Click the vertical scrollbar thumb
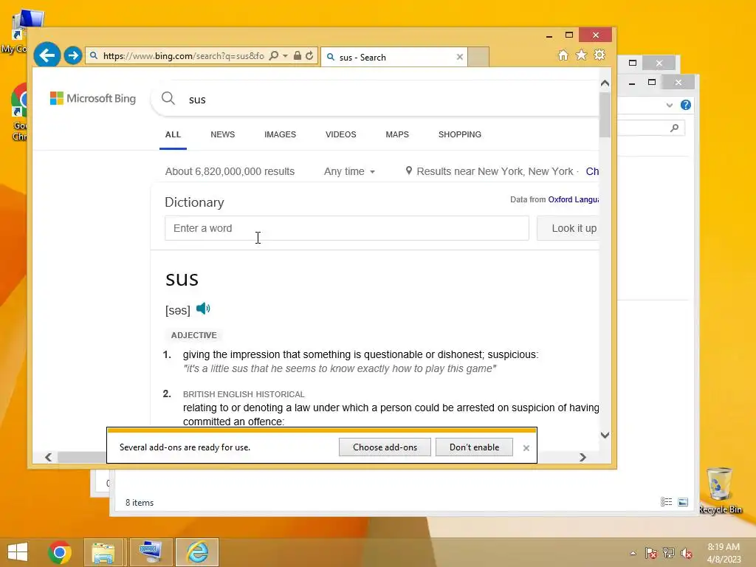 (x=605, y=114)
